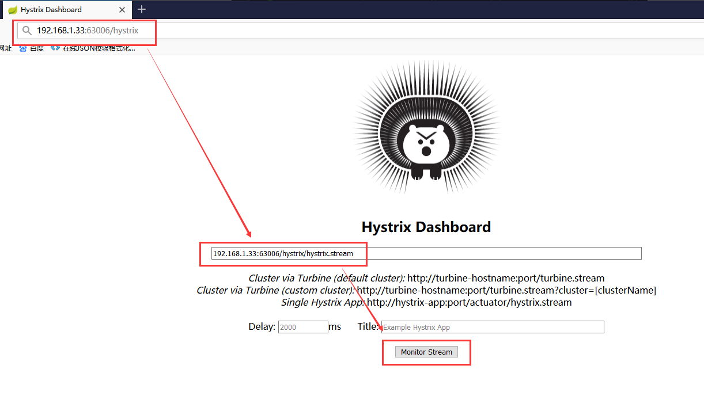Click the Delay 2000 ms field
704x407 pixels.
point(303,327)
